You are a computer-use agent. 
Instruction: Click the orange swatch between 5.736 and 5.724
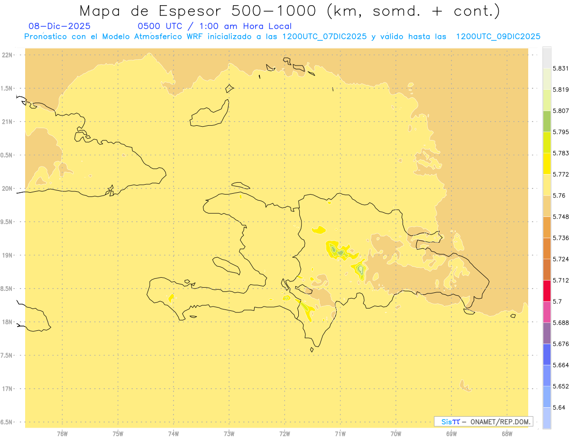coord(547,248)
